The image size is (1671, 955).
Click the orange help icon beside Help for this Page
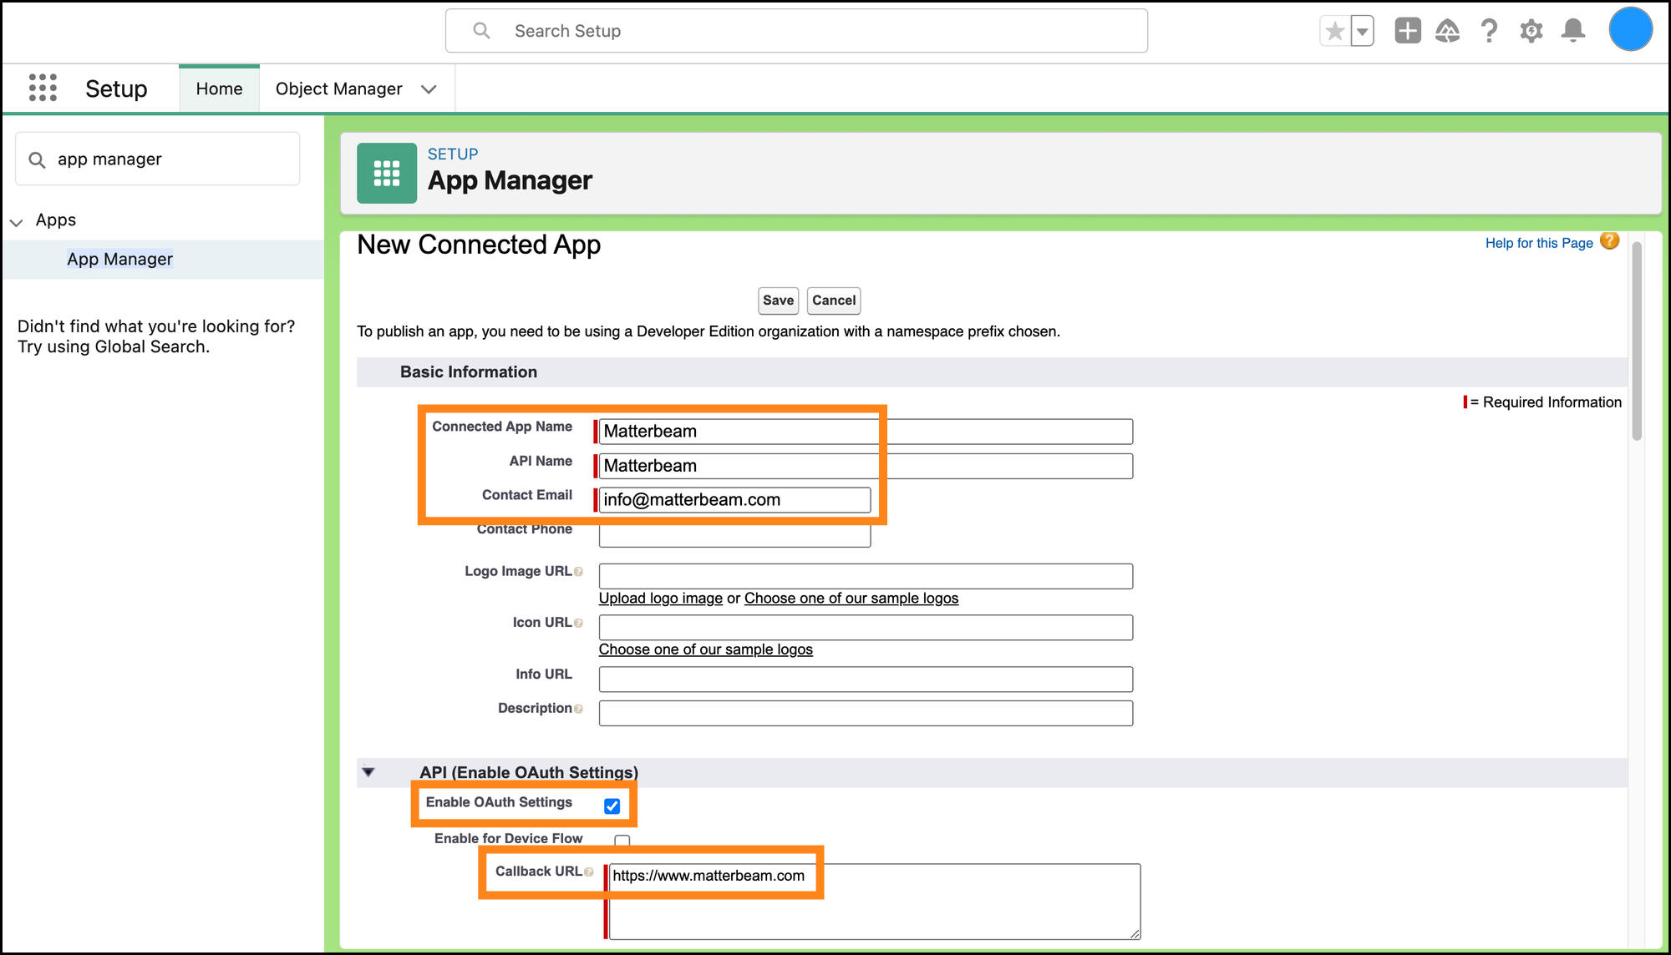click(1610, 241)
